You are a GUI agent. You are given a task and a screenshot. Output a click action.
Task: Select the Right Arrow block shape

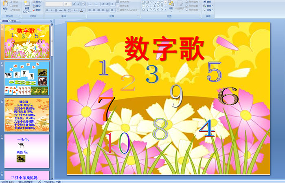pyautogui.click(x=158, y=6)
